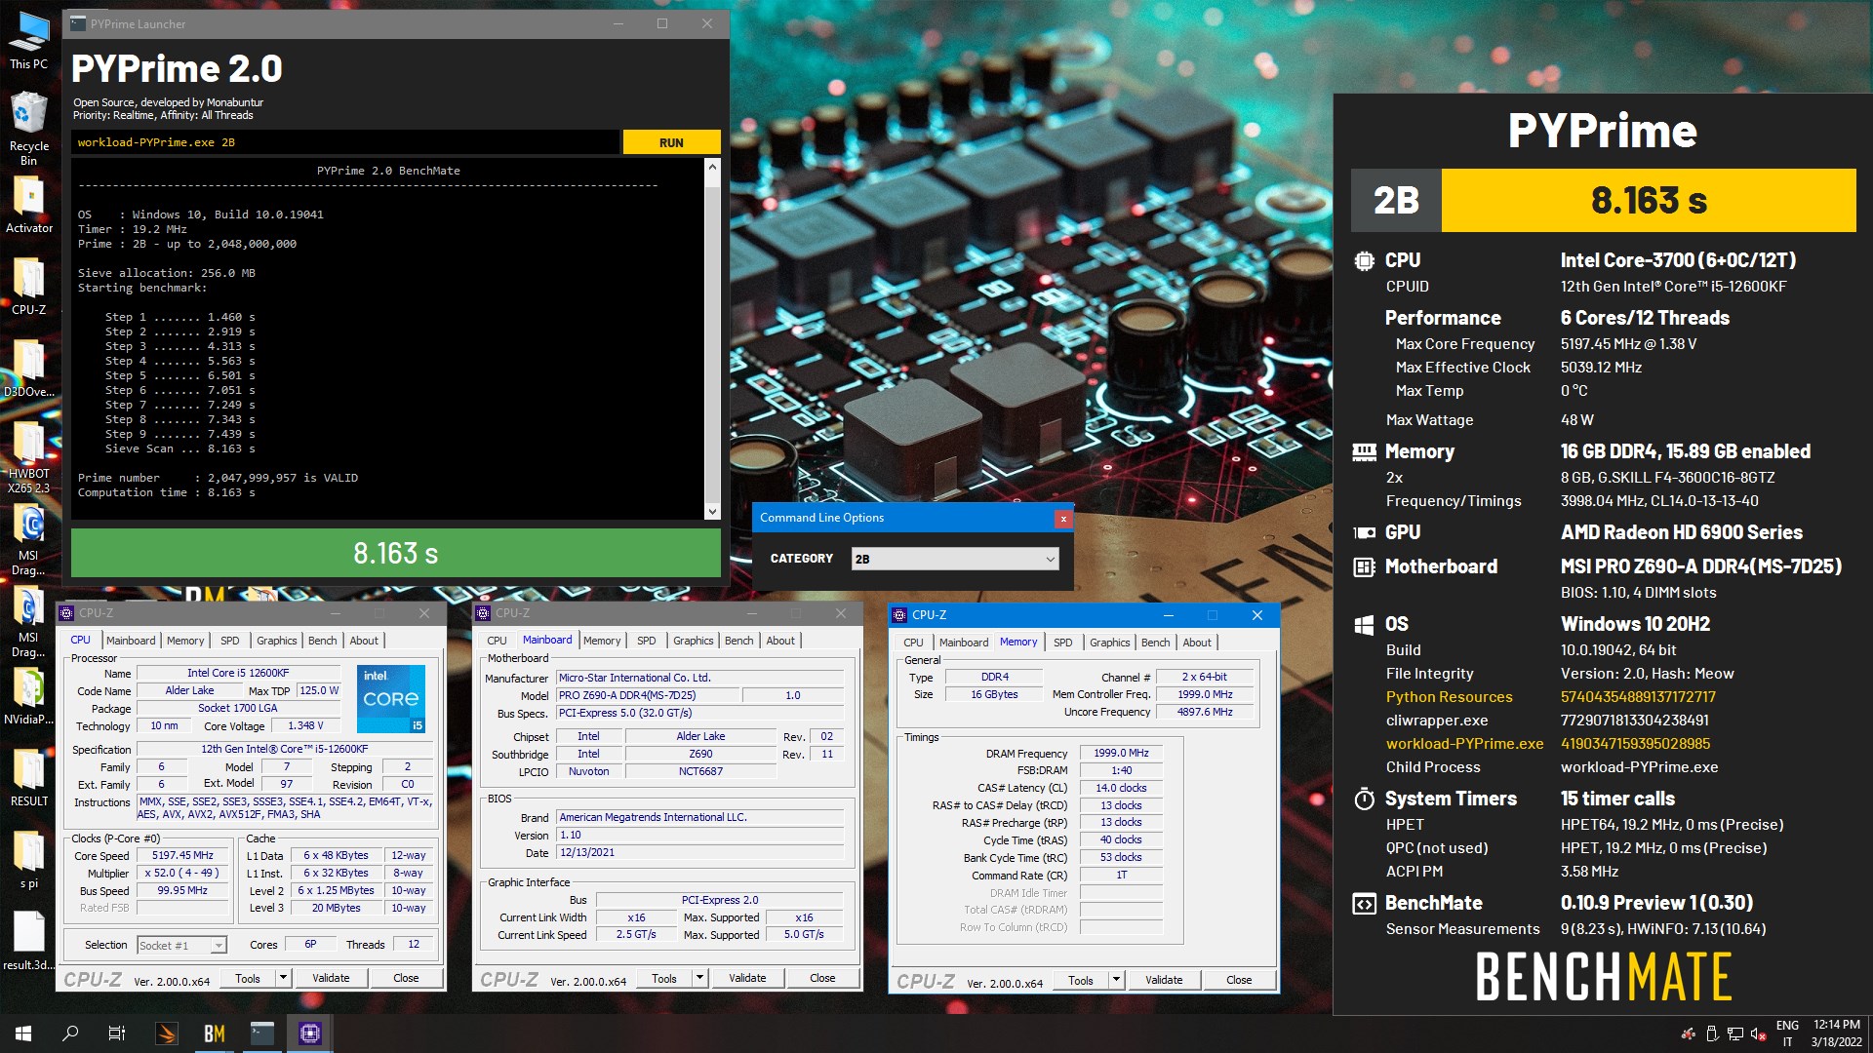Viewport: 1873px width, 1053px height.
Task: Click Validate in the left CPU-Z window
Action: (331, 978)
